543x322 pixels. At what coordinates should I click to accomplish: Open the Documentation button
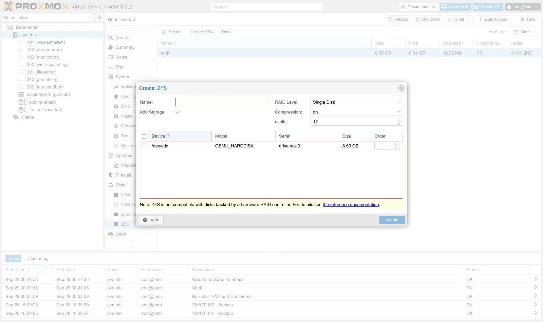(x=418, y=7)
